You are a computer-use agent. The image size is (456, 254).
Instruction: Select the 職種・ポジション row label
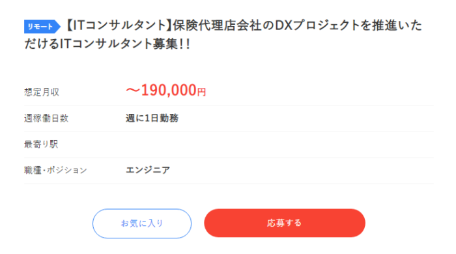55,170
